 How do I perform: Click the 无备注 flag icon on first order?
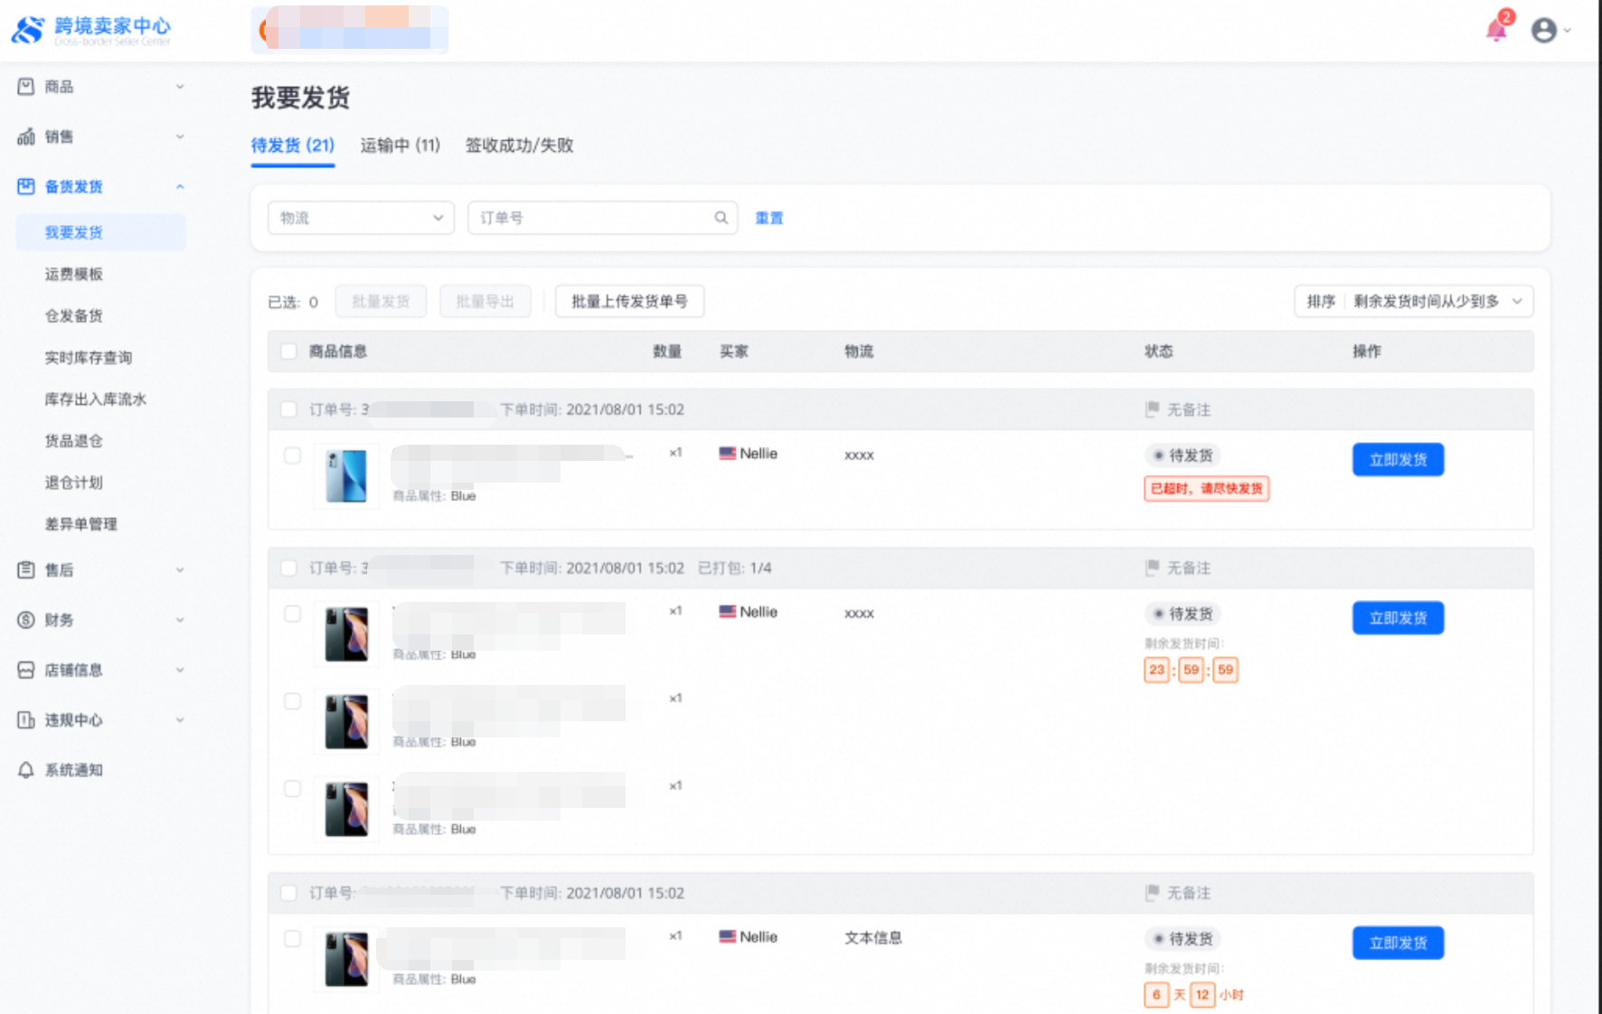click(x=1152, y=409)
